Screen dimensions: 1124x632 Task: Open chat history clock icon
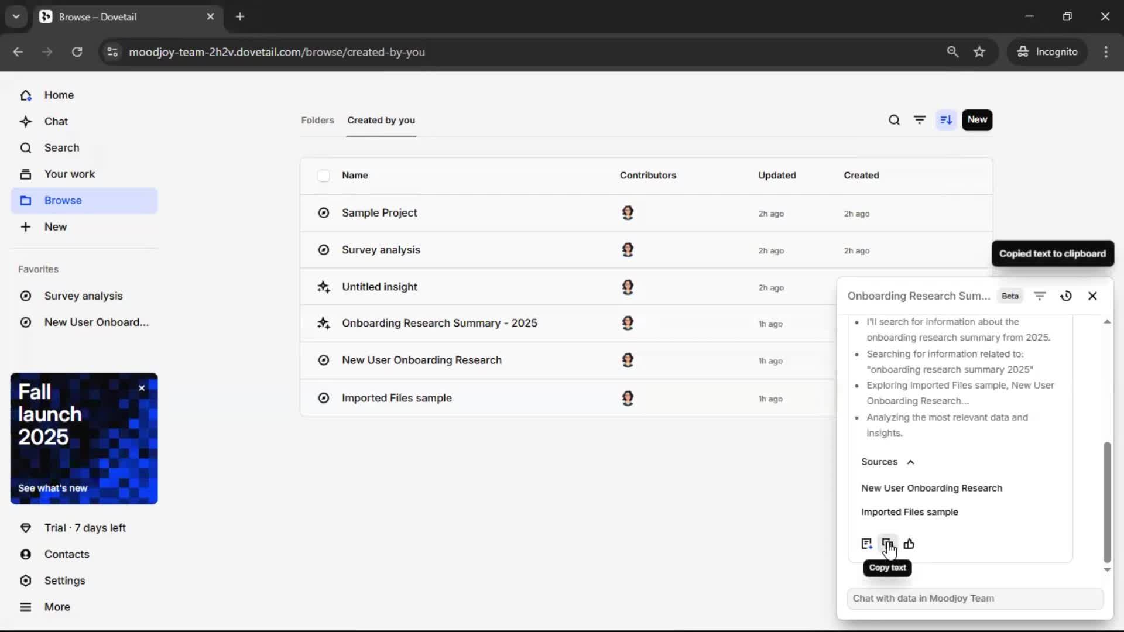point(1065,296)
